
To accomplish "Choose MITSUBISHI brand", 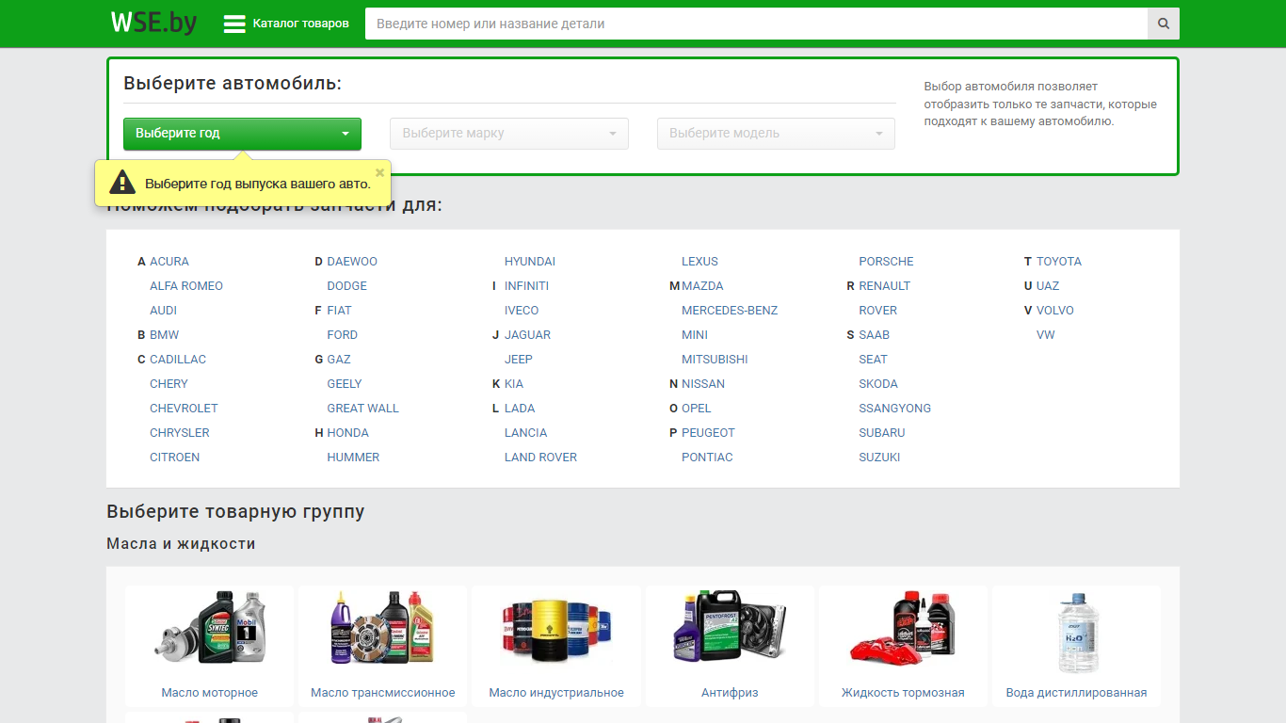I will click(715, 360).
